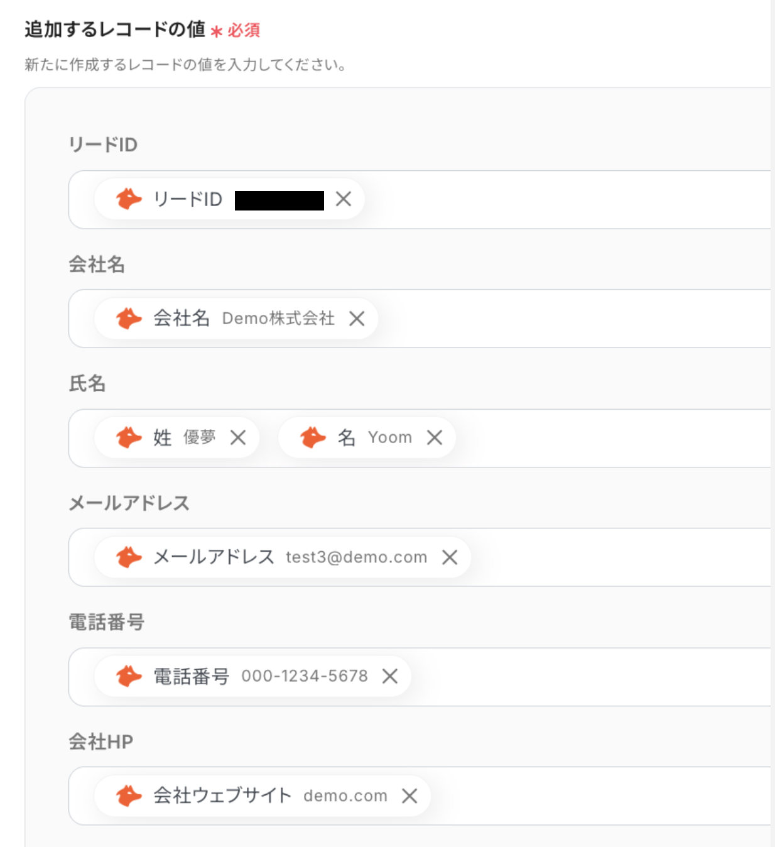Image resolution: width=775 pixels, height=847 pixels.
Task: Click the fox icon beside 姓
Action: pyautogui.click(x=129, y=437)
